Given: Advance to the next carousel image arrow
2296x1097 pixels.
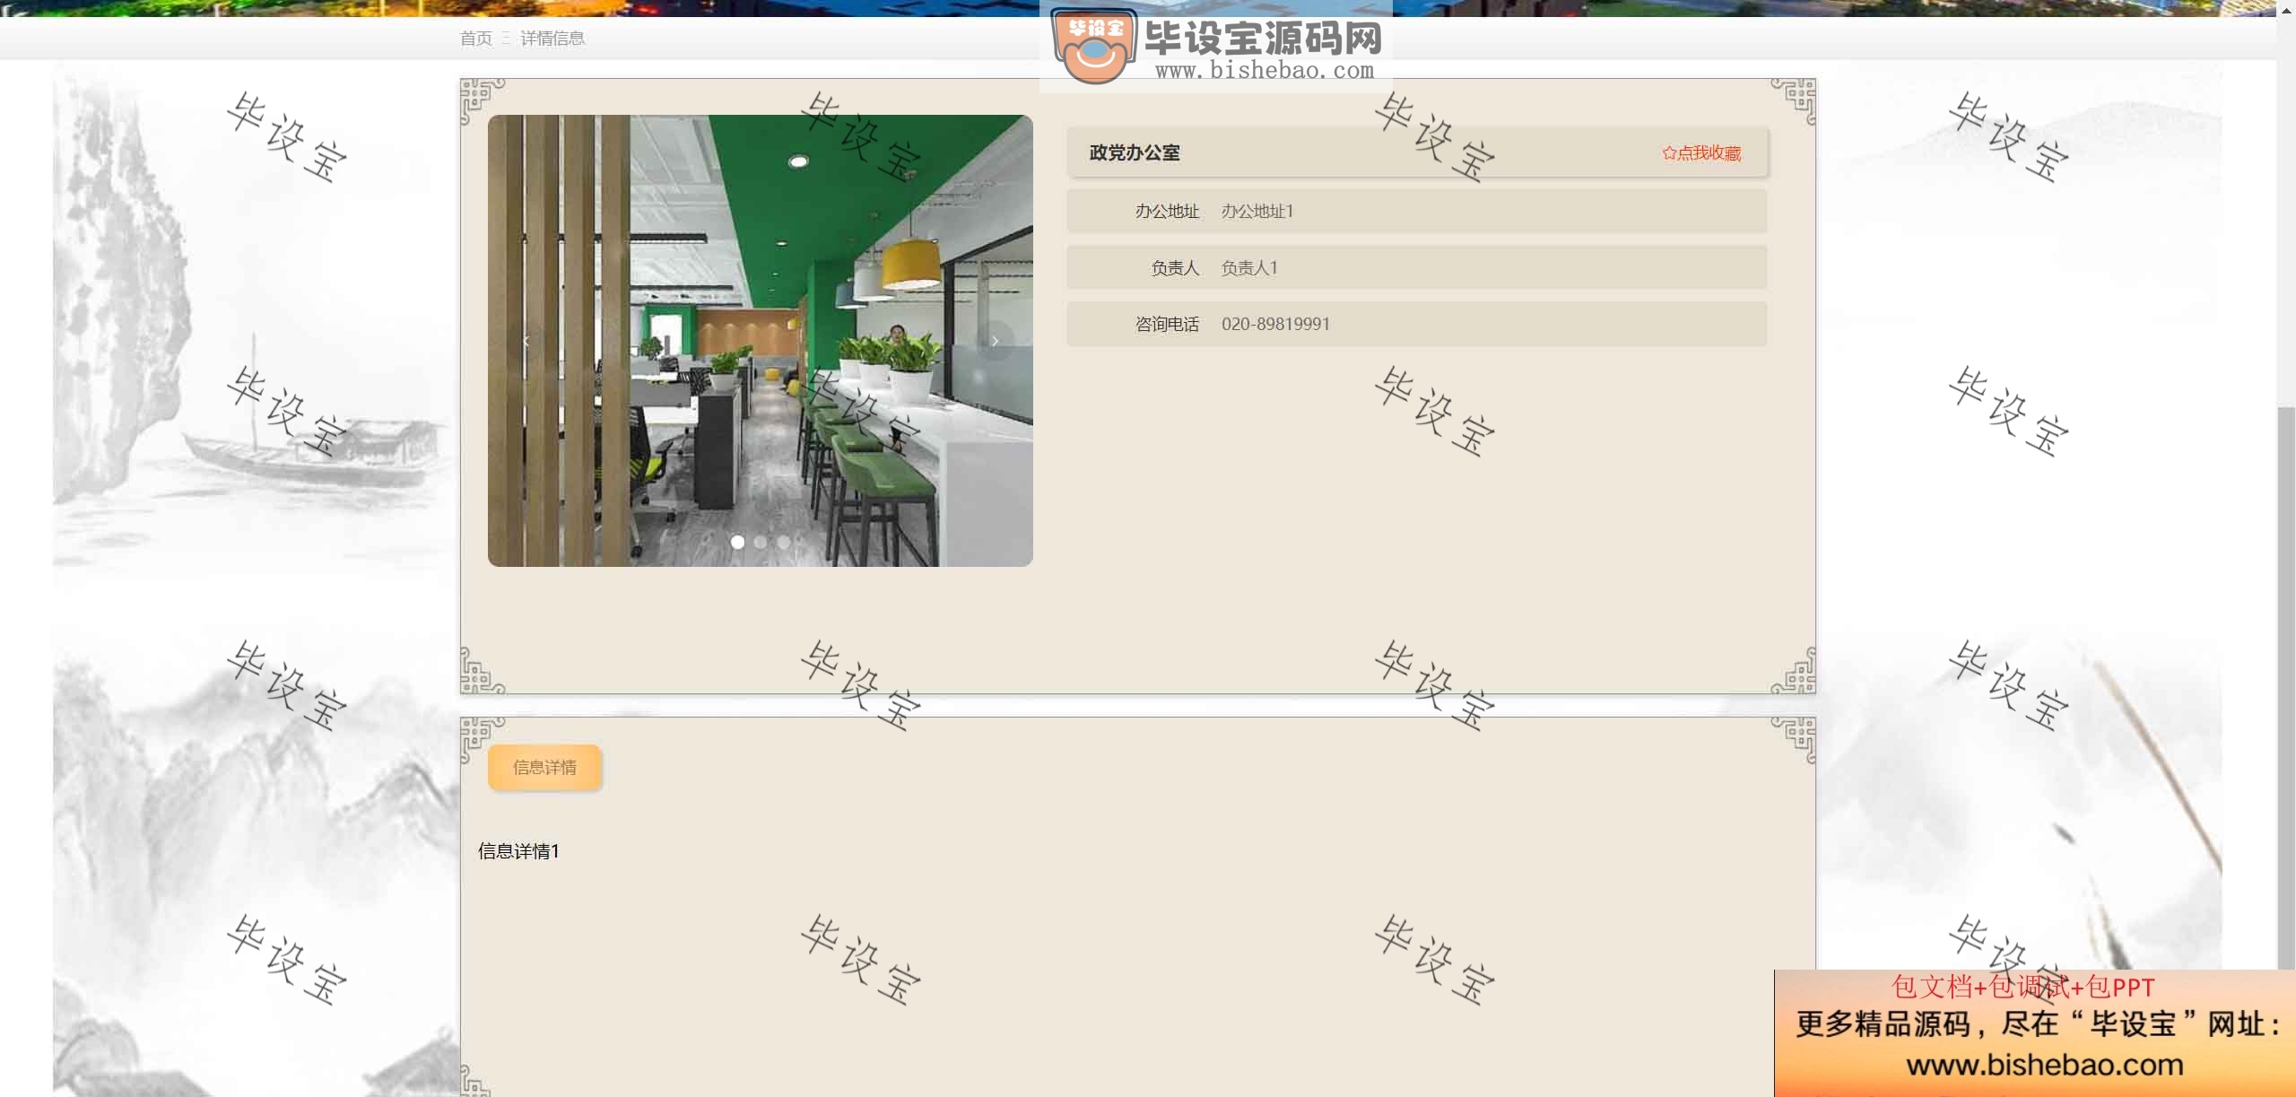Looking at the screenshot, I should pyautogui.click(x=995, y=341).
